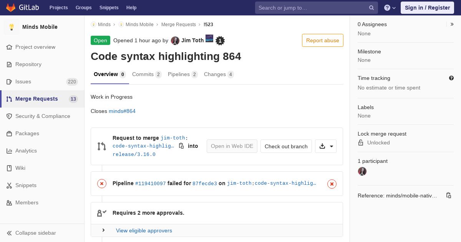This screenshot has width=461, height=242.
Task: Click Minds Mobile breadcrumb link
Action: [x=139, y=24]
